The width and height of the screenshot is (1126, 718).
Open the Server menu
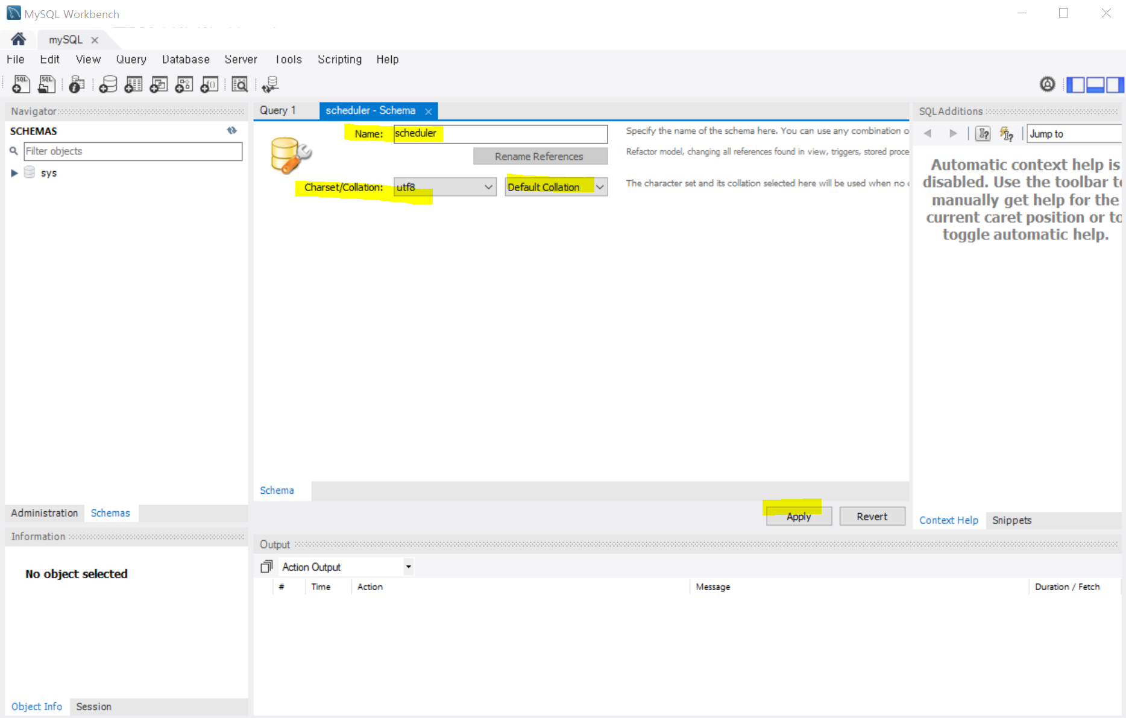pyautogui.click(x=241, y=59)
